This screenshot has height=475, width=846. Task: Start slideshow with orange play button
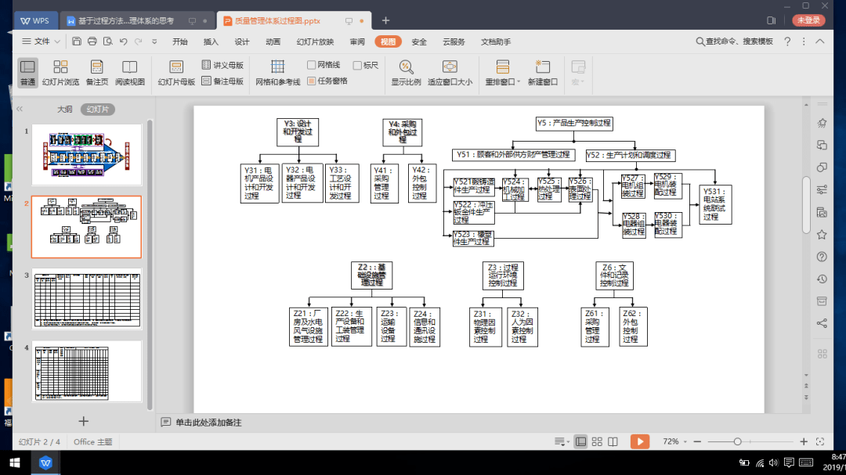pyautogui.click(x=640, y=441)
